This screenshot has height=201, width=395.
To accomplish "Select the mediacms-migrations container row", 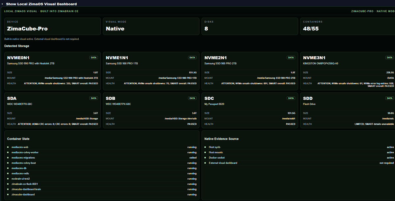I will tap(102, 158).
